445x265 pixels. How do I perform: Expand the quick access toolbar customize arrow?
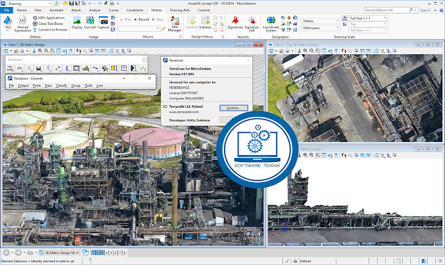[118, 3]
